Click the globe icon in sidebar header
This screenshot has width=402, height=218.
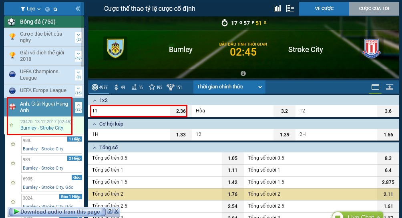[x=47, y=9]
